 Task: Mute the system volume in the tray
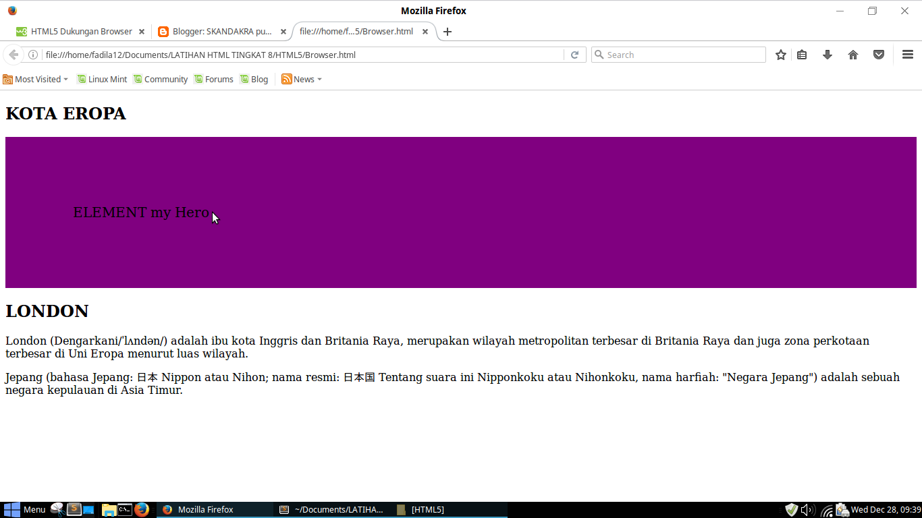pos(807,509)
